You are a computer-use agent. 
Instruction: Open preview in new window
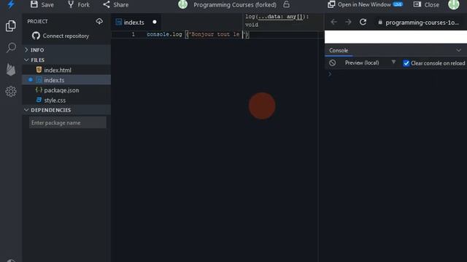365,4
